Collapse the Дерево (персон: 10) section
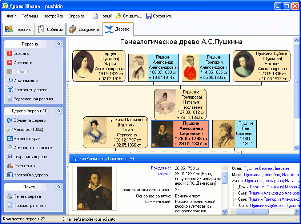 coord(59,111)
